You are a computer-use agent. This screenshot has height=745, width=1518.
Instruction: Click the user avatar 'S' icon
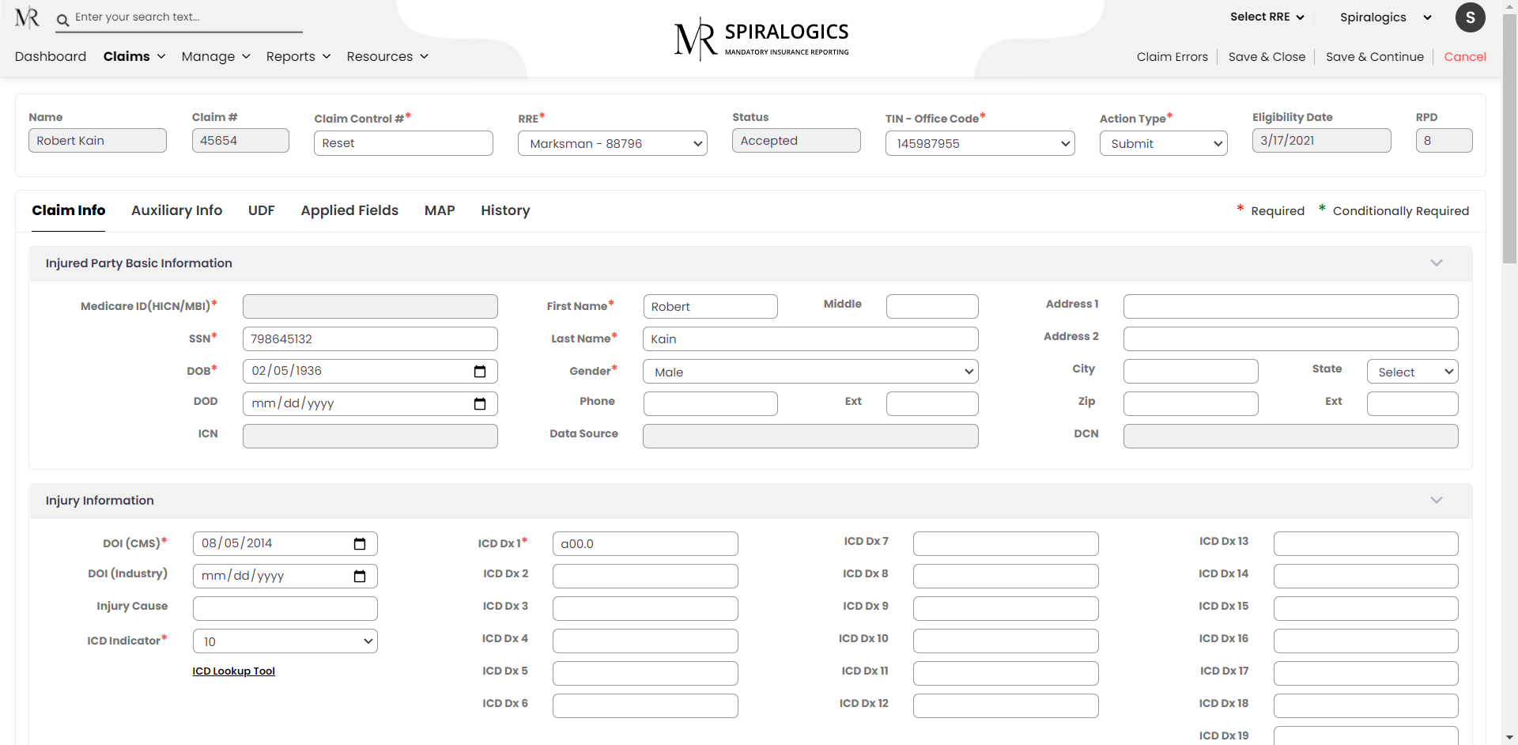pyautogui.click(x=1470, y=17)
